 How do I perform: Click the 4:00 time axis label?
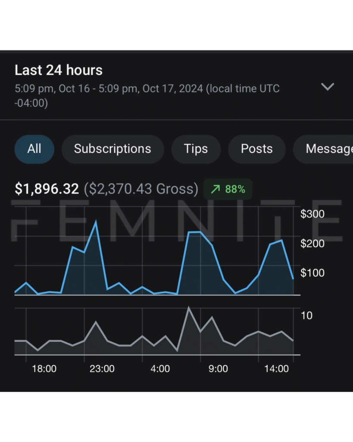point(160,369)
